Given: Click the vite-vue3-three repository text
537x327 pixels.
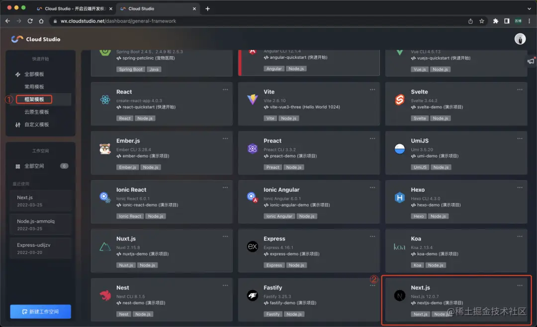Looking at the screenshot, I should click(x=305, y=107).
